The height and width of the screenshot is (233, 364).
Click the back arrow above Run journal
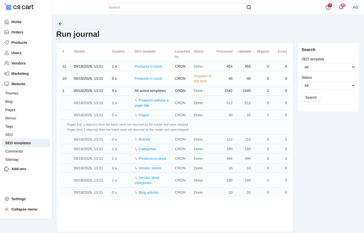point(60,24)
